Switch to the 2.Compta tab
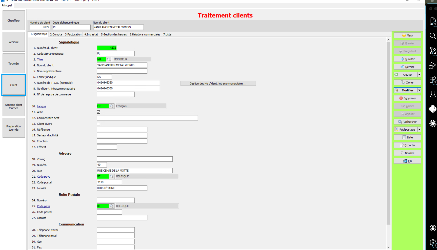 click(x=56, y=34)
